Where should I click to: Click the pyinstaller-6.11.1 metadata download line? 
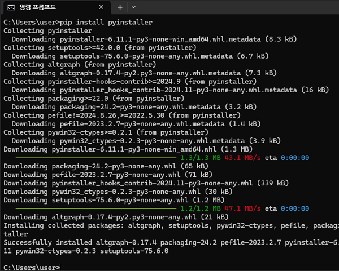[154, 39]
